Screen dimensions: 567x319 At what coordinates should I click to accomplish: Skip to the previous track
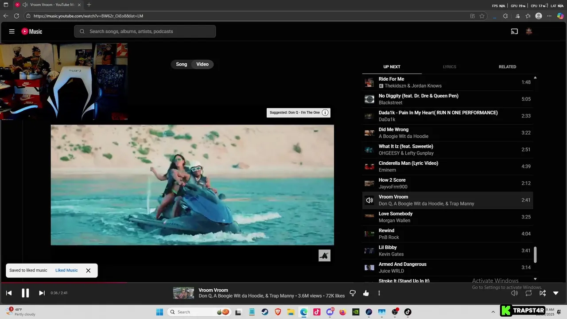pyautogui.click(x=9, y=293)
